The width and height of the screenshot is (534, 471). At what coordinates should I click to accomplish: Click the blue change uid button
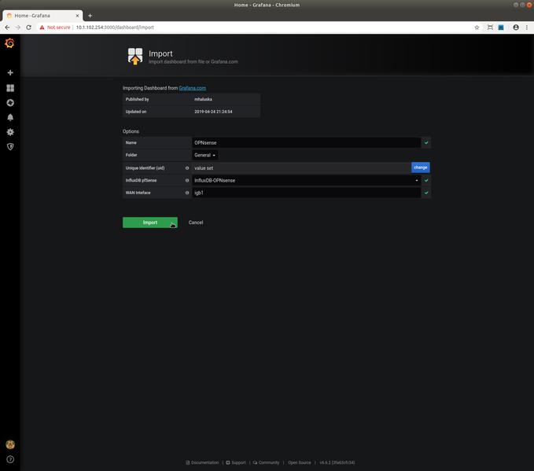[420, 167]
